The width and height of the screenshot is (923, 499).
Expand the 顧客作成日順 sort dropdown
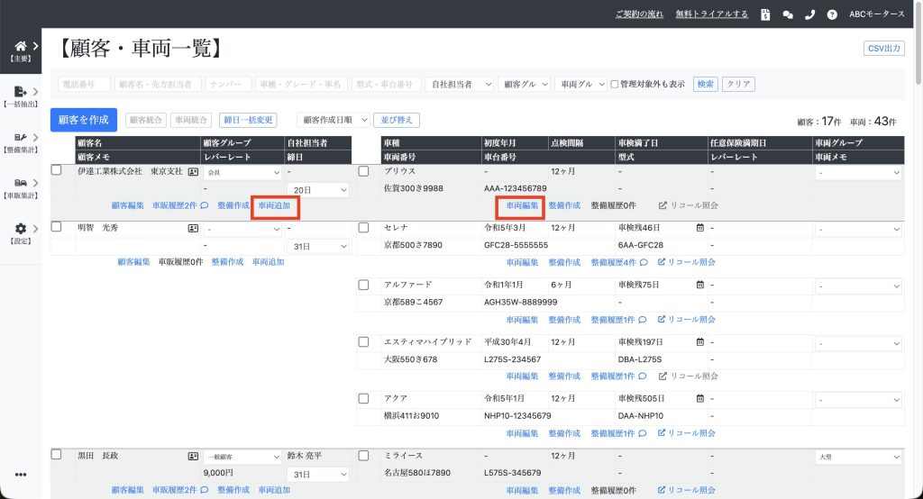click(x=334, y=120)
